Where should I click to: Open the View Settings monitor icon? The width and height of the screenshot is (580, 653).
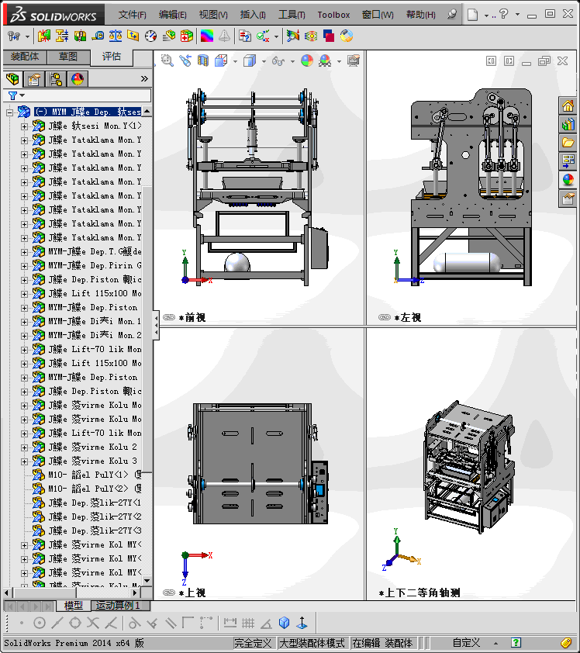[x=354, y=60]
